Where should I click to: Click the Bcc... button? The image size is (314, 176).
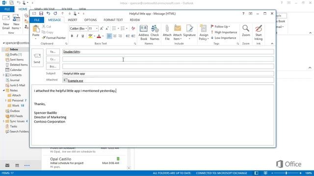coord(53,66)
